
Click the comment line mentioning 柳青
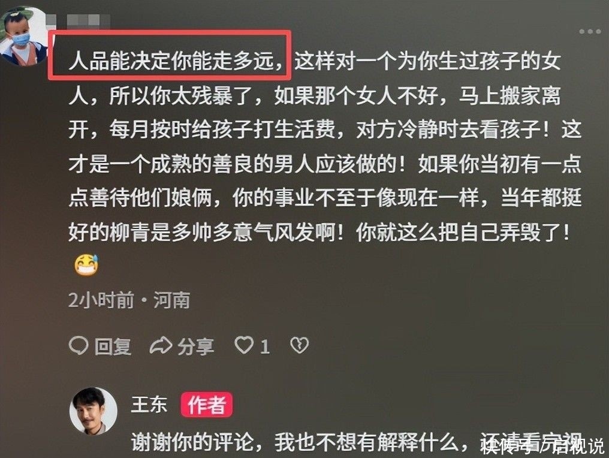pyautogui.click(x=318, y=233)
